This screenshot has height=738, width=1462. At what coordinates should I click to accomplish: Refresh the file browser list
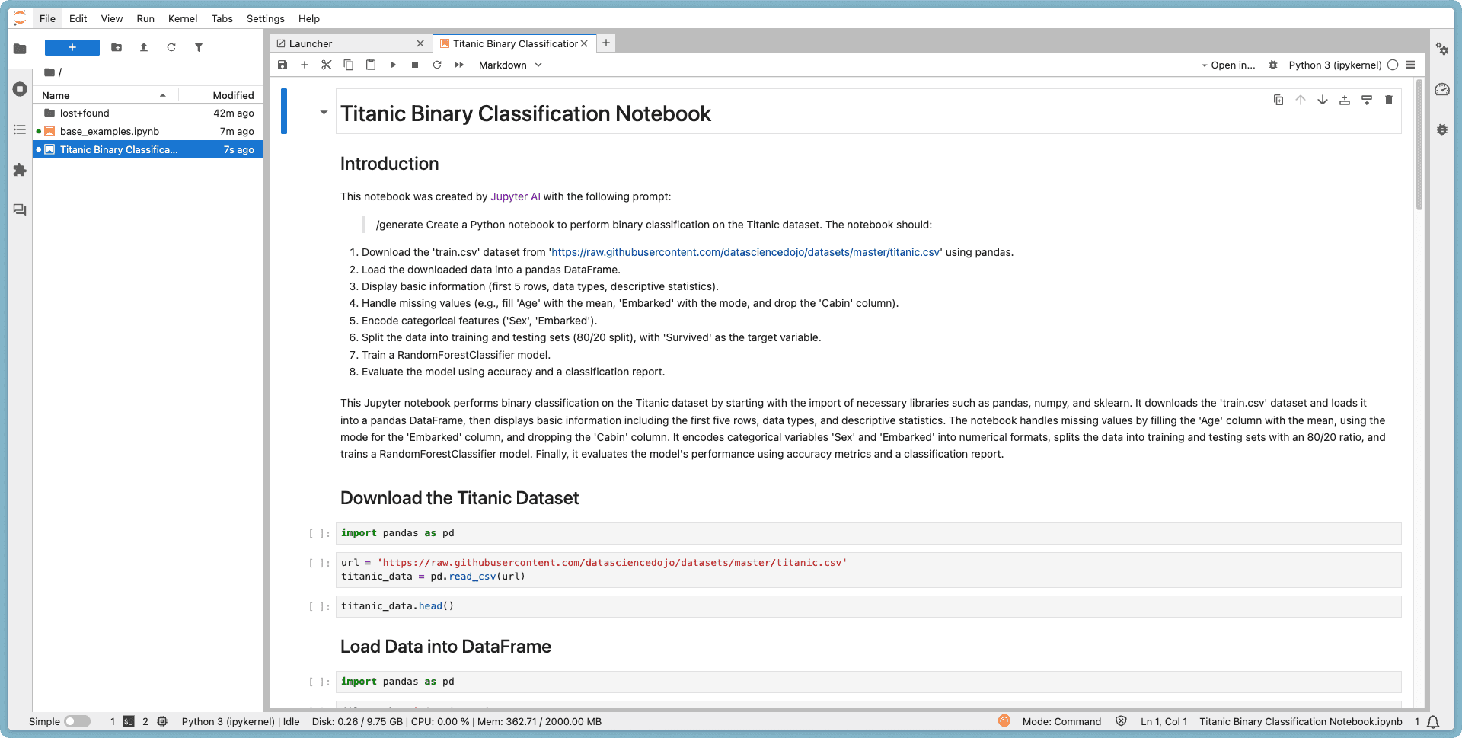171,47
